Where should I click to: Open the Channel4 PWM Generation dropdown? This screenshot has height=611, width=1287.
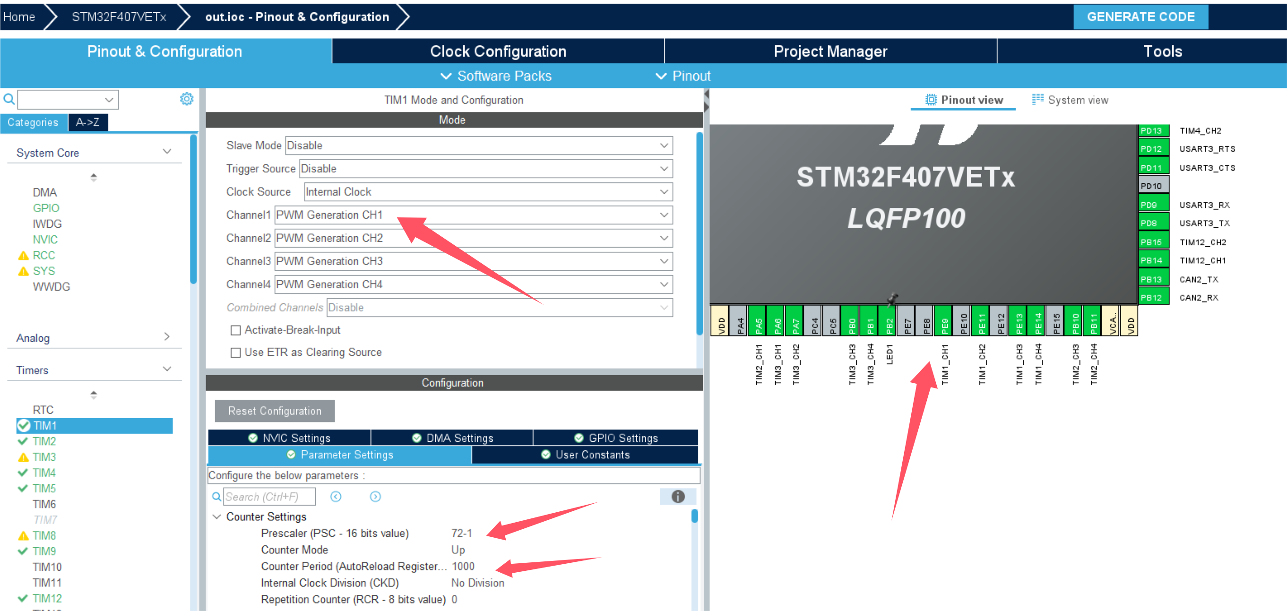(474, 284)
